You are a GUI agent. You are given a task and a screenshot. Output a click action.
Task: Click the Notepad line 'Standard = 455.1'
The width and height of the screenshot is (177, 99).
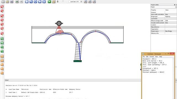pos(149,59)
